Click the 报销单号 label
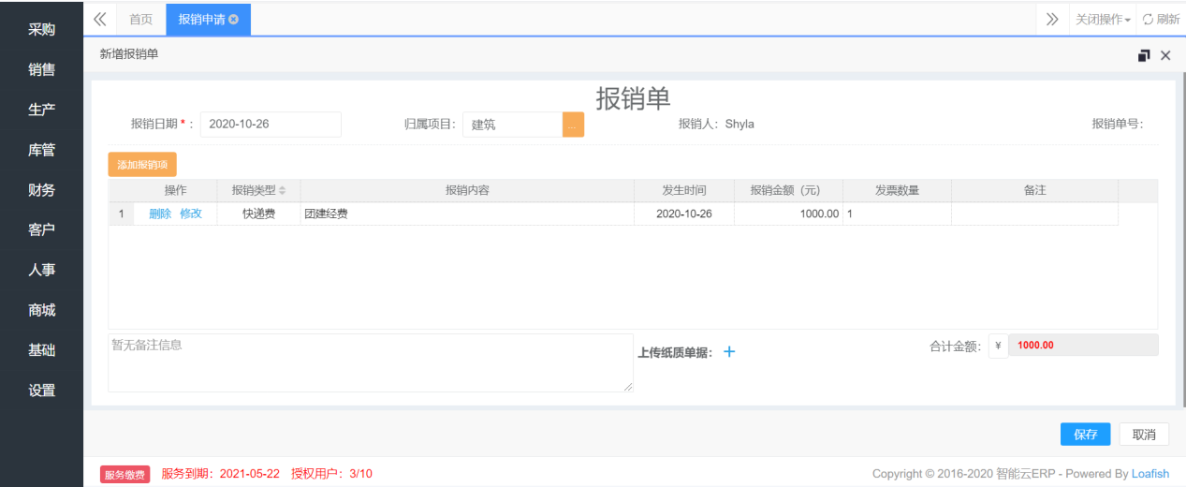The height and width of the screenshot is (487, 1186). pyautogui.click(x=1117, y=124)
